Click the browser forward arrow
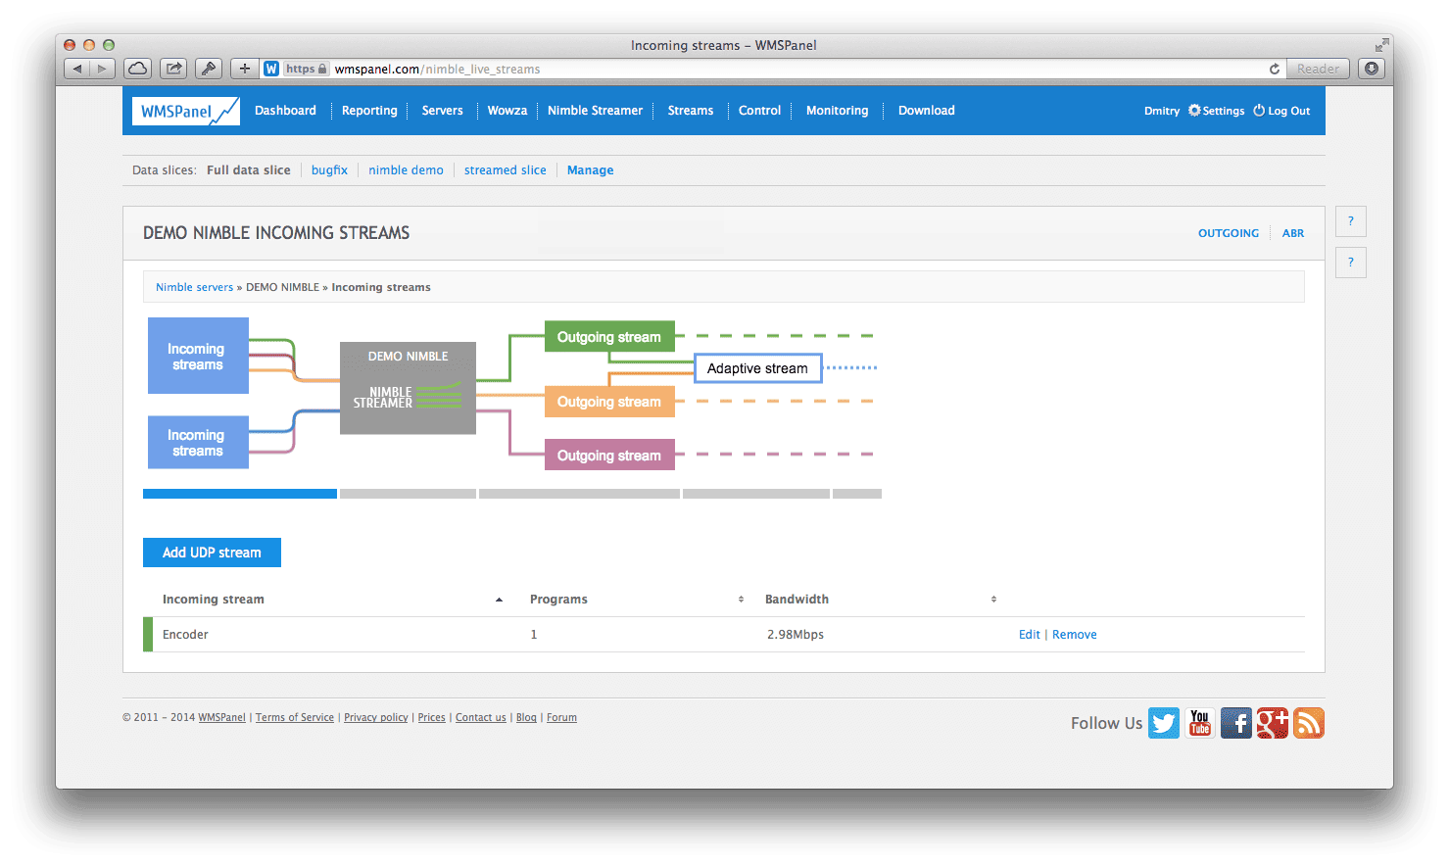This screenshot has height=866, width=1449. pyautogui.click(x=102, y=69)
